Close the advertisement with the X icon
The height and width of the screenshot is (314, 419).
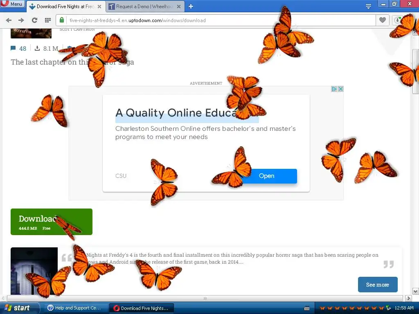[x=340, y=89]
